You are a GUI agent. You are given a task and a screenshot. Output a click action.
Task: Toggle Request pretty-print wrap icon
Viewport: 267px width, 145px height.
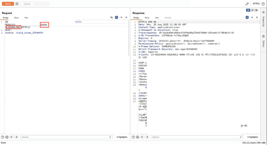pyautogui.click(x=117, y=17)
